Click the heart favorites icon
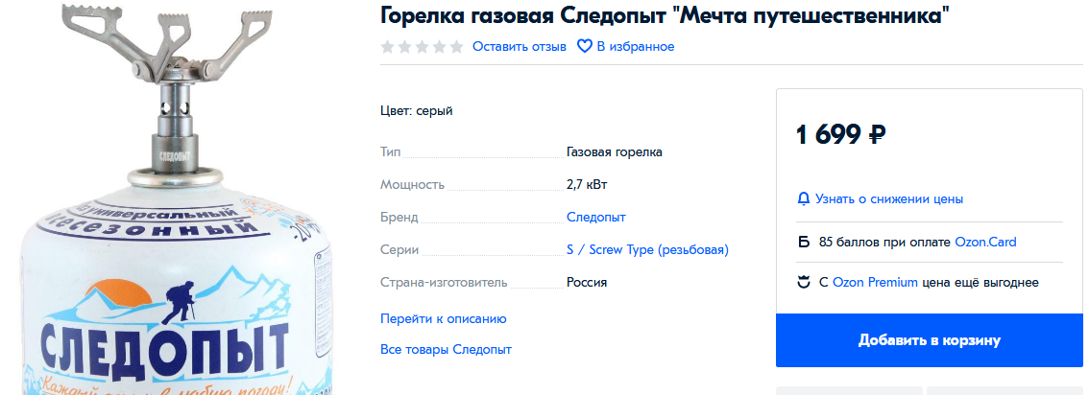The image size is (1089, 395). [584, 46]
